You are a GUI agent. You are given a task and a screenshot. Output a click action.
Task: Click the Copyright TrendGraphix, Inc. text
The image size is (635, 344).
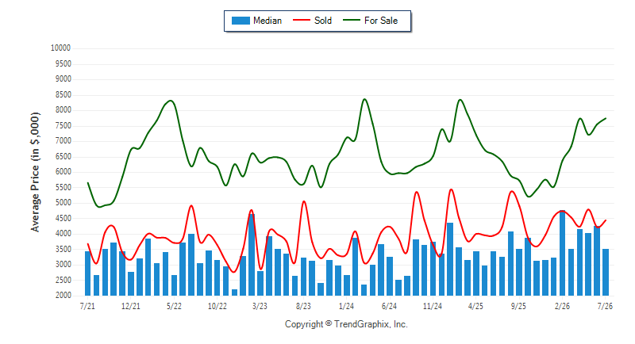point(346,324)
